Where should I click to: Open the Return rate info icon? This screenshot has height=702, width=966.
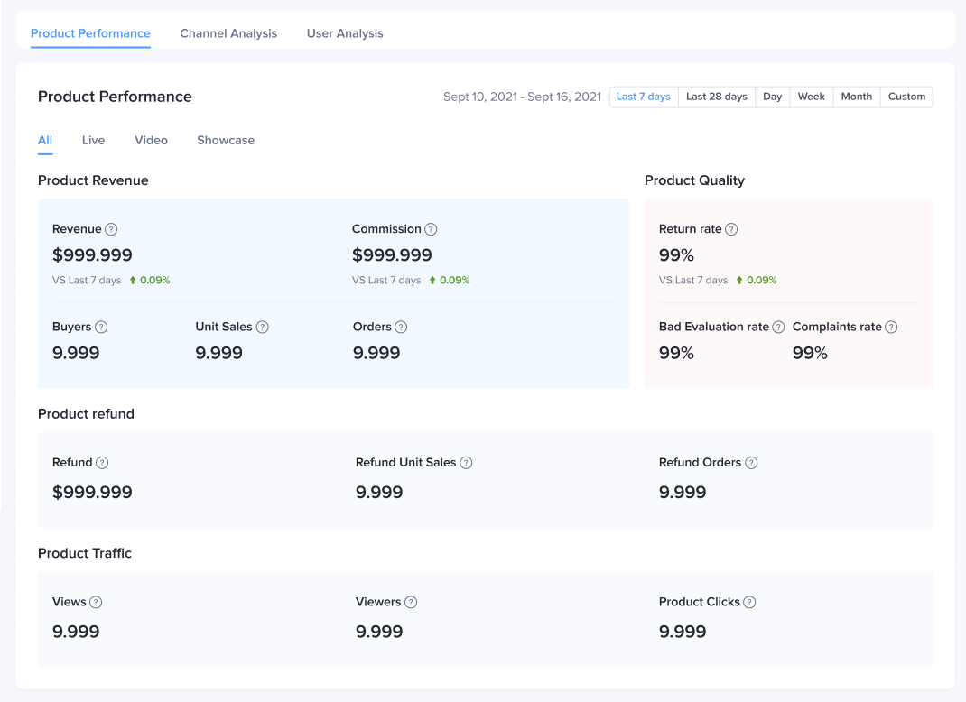[x=731, y=229]
